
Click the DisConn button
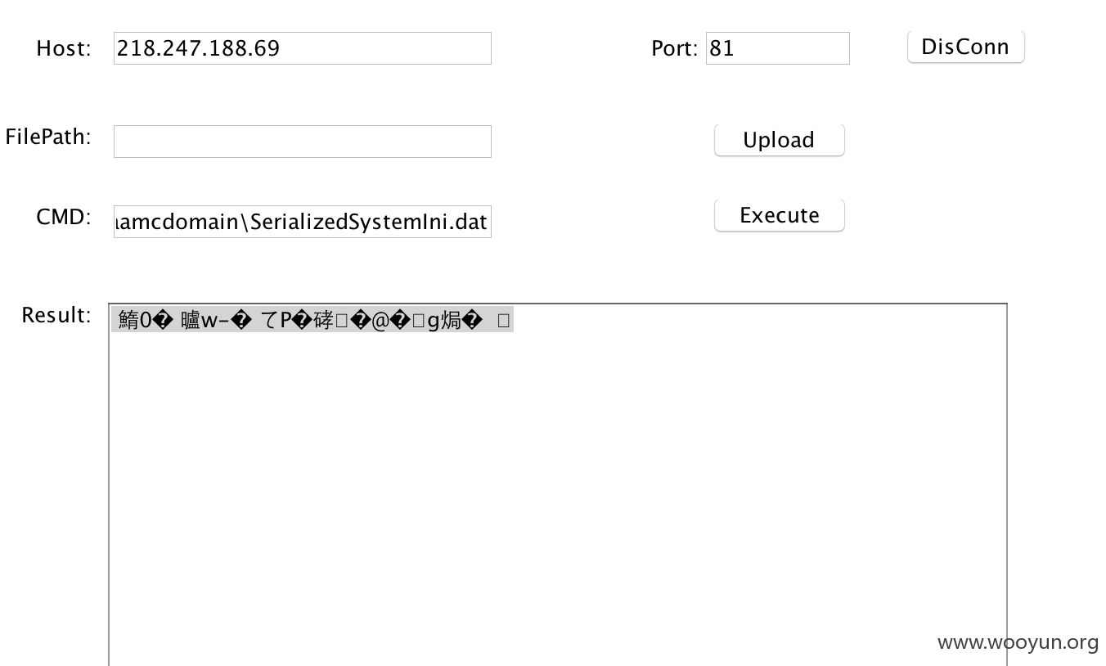(965, 47)
